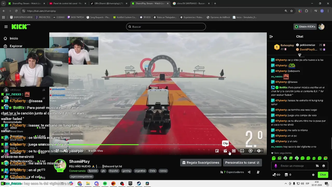
Task: Open the Windows notification center icon
Action: pyautogui.click(x=327, y=184)
